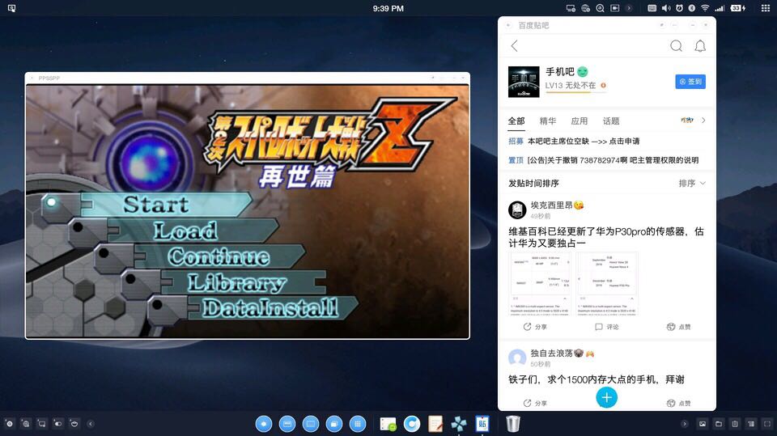Viewport: 777px width, 436px height.
Task: Expand more tabs with right chevron
Action: click(703, 121)
